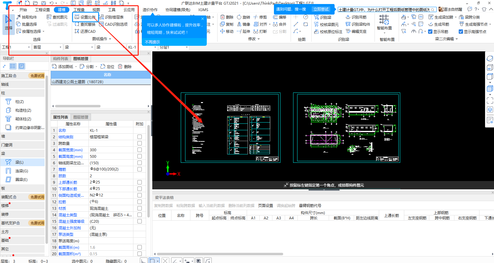Click the 打断 break tool

260,31
